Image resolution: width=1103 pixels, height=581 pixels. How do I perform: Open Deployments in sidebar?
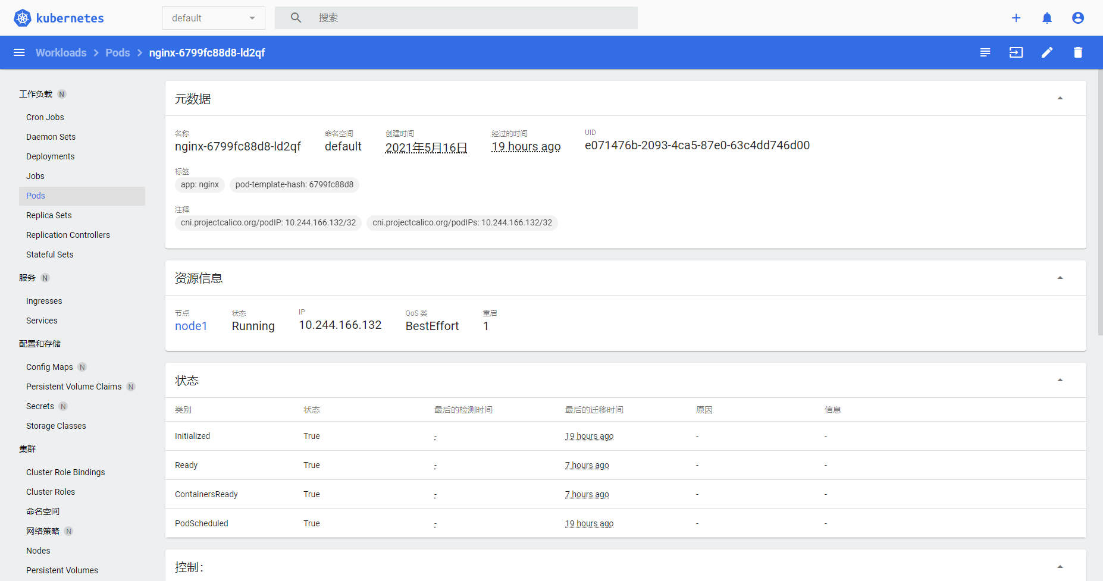51,156
